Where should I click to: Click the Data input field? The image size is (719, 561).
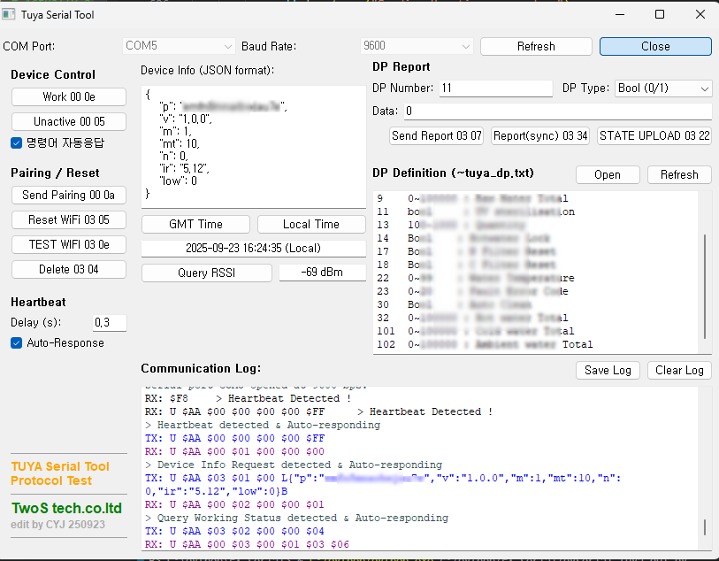click(557, 111)
